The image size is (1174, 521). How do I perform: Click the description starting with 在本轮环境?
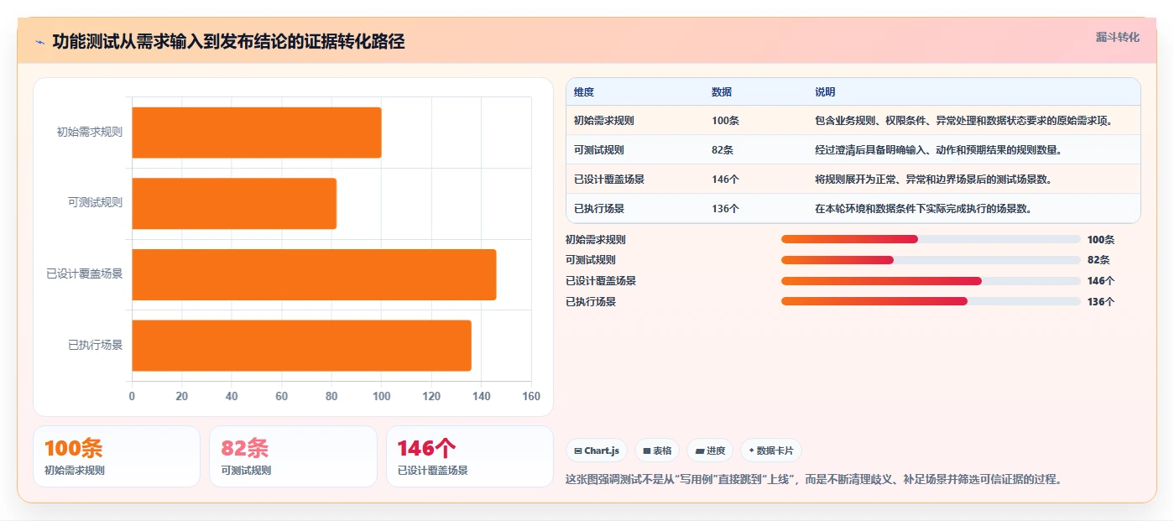(923, 209)
